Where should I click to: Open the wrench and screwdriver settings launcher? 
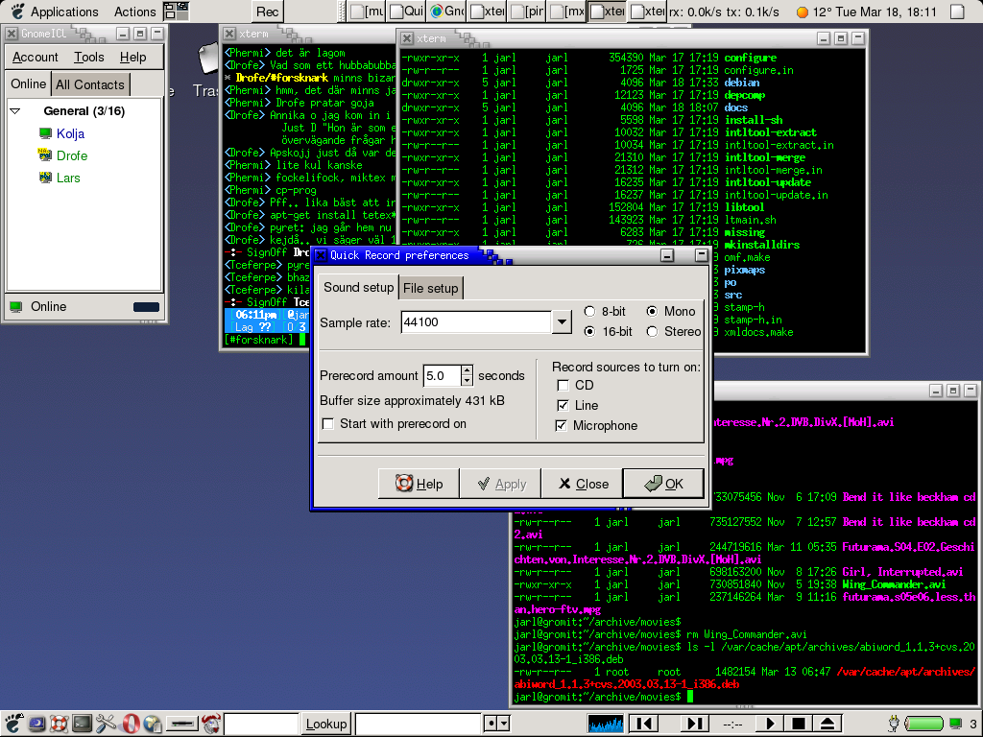coord(107,723)
